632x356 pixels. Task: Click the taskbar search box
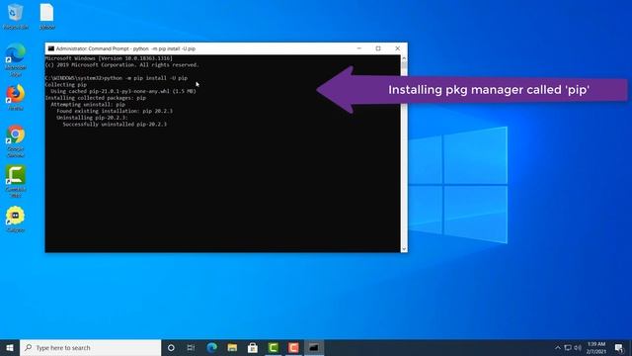coord(91,347)
